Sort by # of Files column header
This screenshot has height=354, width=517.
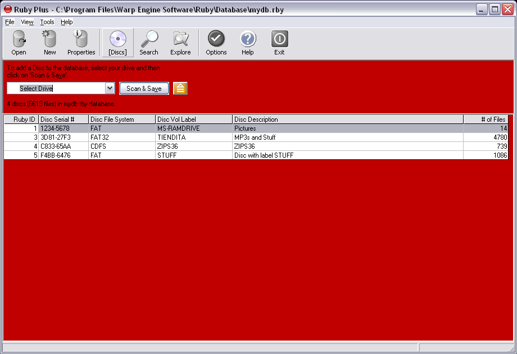486,119
